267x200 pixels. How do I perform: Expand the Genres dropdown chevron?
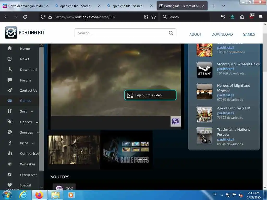(37, 122)
